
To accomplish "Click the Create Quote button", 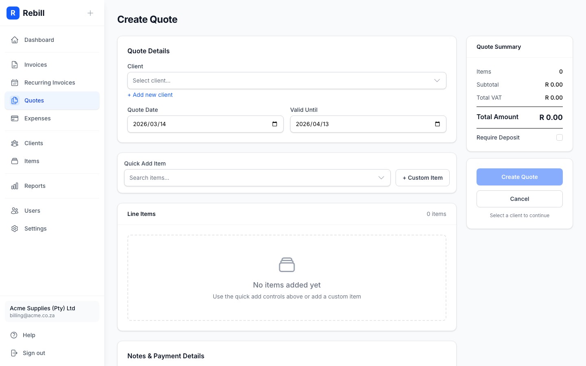I will (519, 177).
